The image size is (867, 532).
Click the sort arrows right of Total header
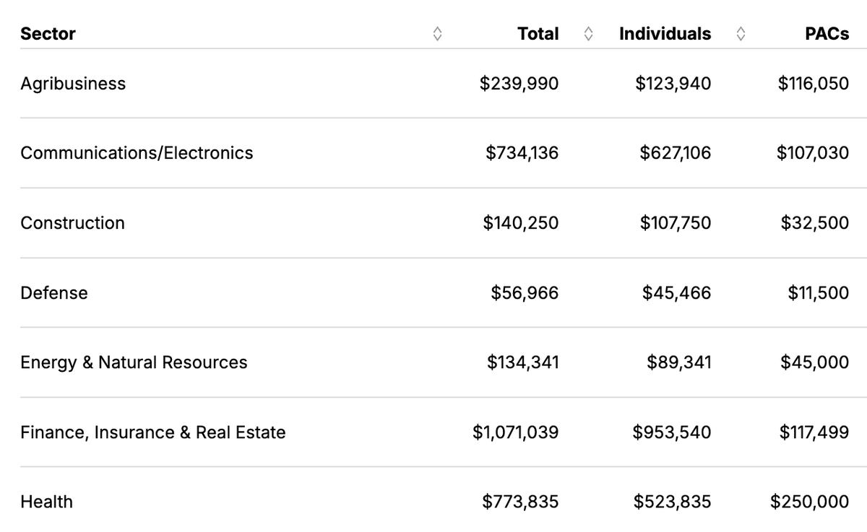(588, 34)
